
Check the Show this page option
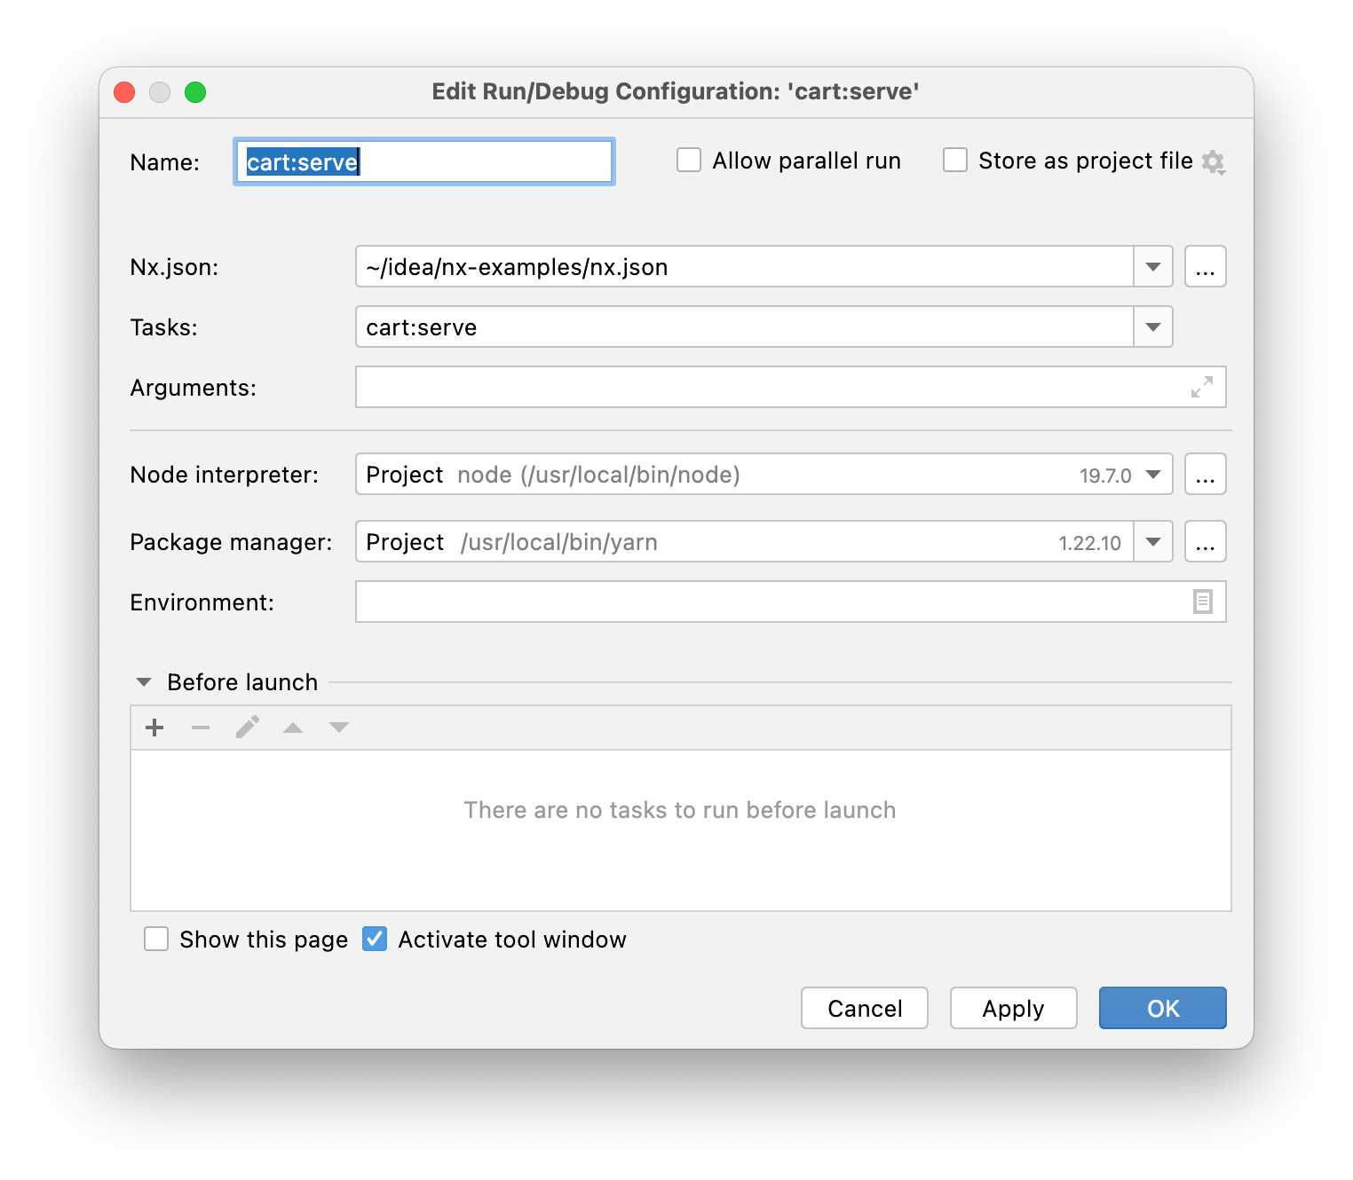click(156, 939)
